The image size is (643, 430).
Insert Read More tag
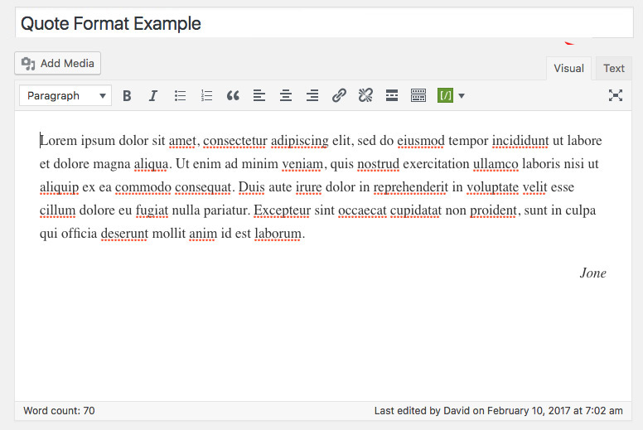click(x=392, y=96)
